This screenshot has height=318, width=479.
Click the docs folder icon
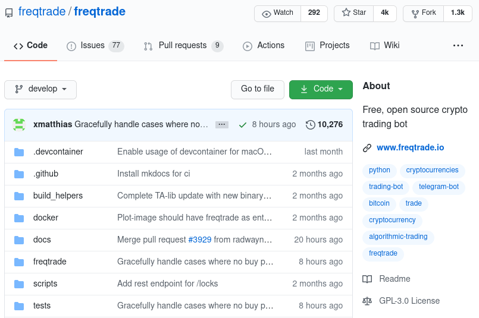pos(19,240)
